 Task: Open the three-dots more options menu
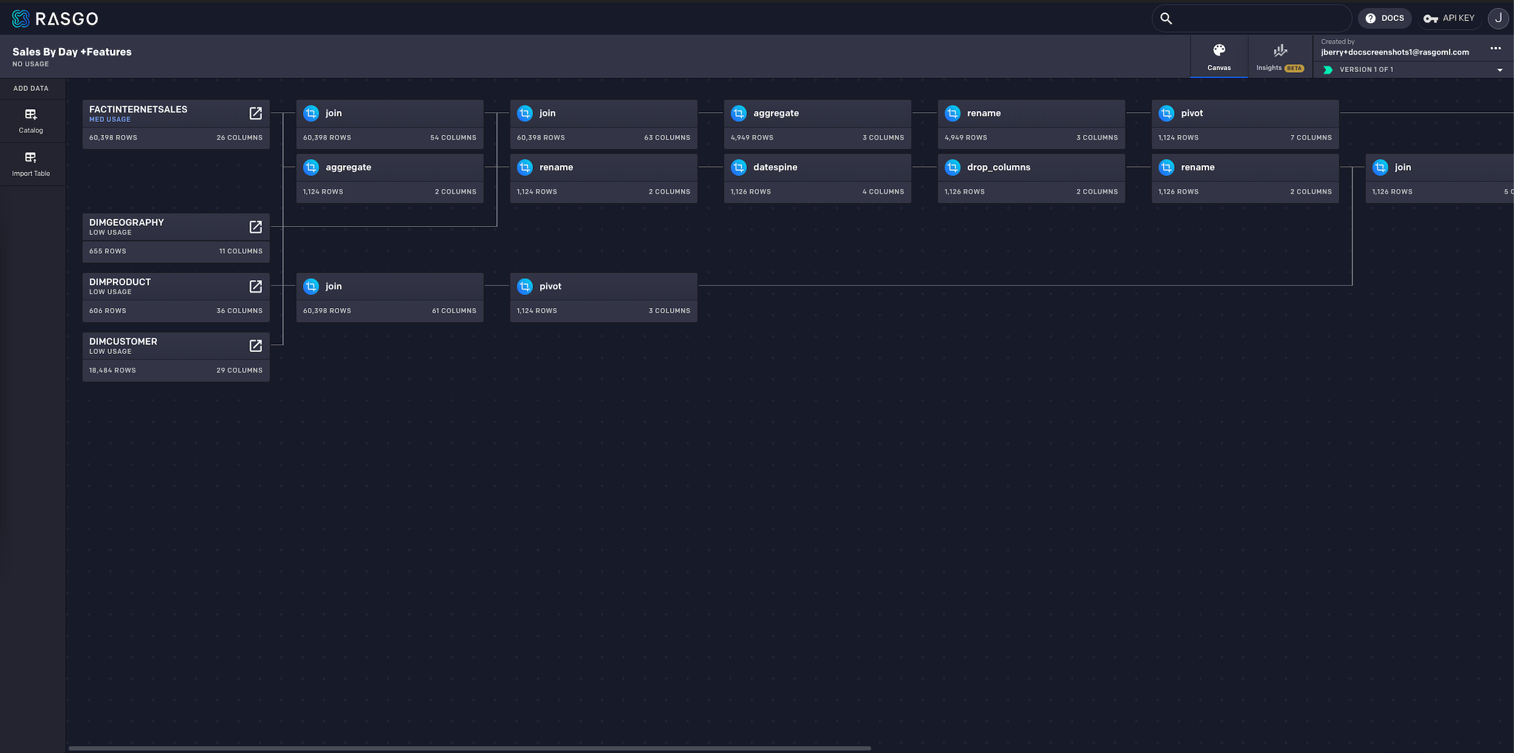pyautogui.click(x=1496, y=49)
